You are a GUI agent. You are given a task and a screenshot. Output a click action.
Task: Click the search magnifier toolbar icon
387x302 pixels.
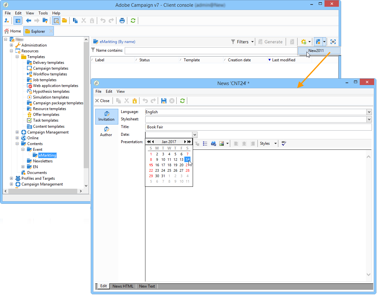56,21
